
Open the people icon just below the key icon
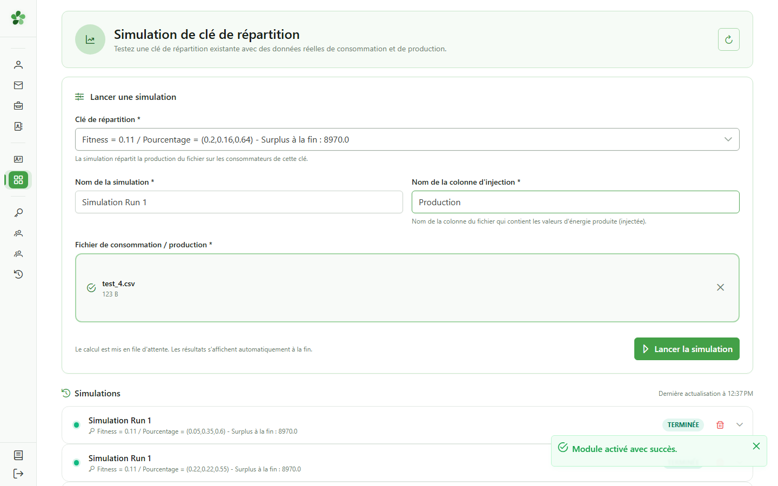18,233
